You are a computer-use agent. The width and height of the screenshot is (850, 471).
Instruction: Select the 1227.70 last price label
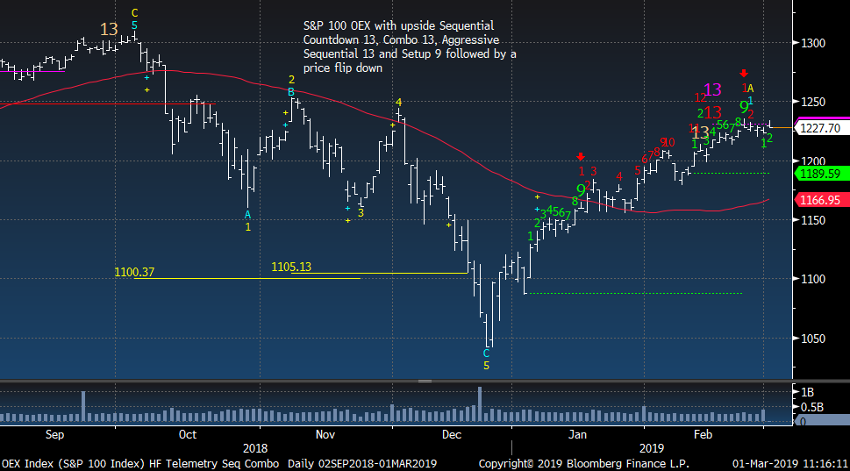(820, 128)
